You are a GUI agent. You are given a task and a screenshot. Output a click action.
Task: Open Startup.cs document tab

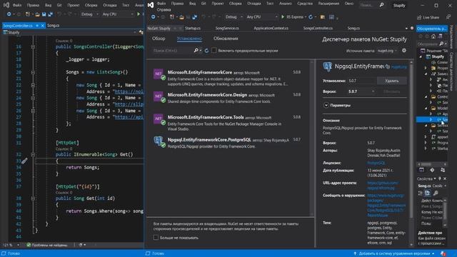[x=193, y=29]
